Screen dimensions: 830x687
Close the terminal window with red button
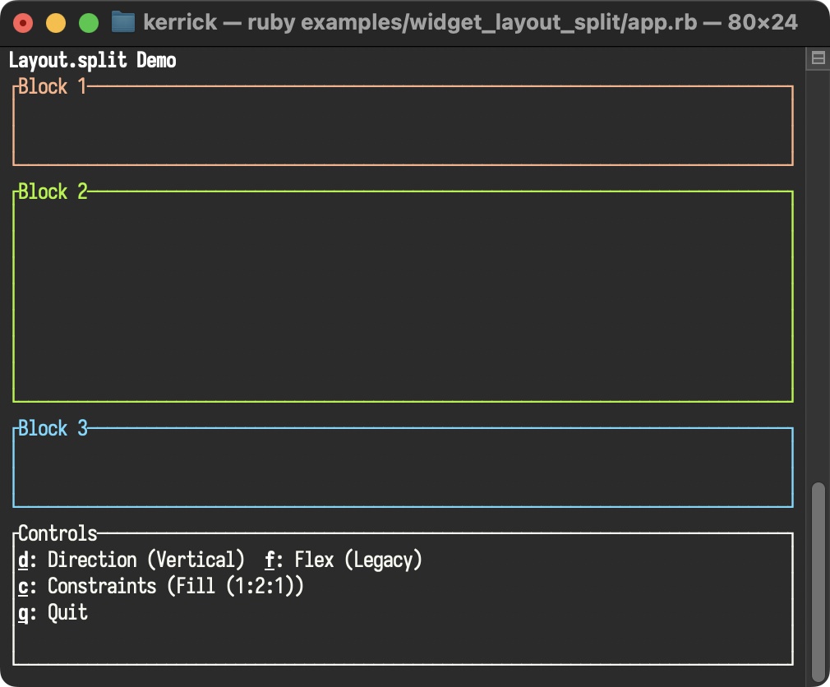(x=23, y=23)
